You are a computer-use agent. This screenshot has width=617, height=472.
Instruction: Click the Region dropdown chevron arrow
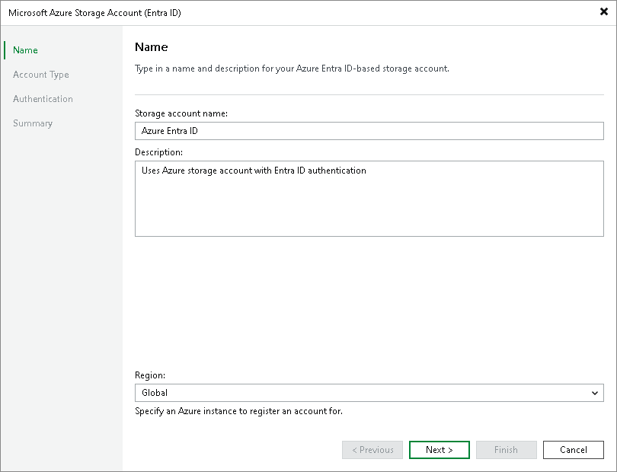click(x=595, y=393)
